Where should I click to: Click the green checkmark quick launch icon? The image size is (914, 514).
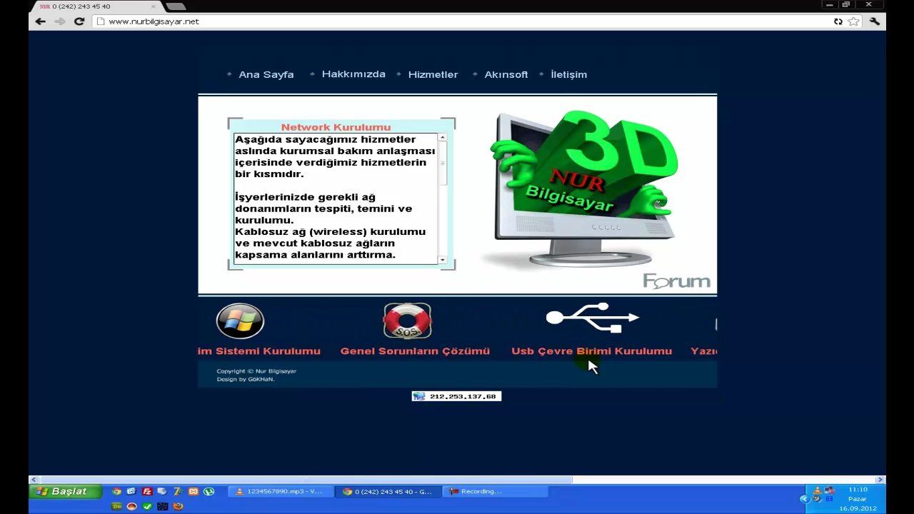147,506
